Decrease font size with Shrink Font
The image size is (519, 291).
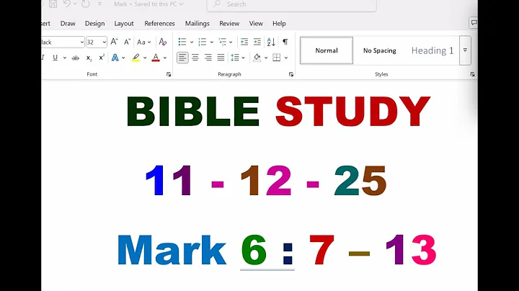click(x=127, y=42)
